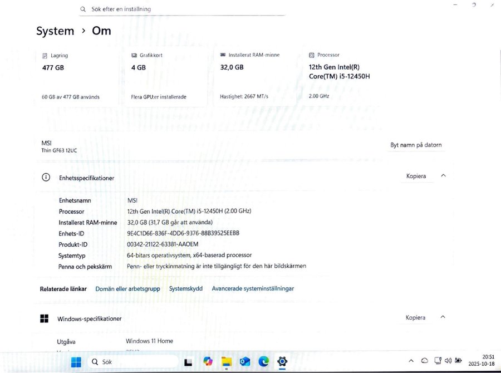Open Task View from the taskbar
Viewport: 501px width, 373px height.
pyautogui.click(x=189, y=362)
